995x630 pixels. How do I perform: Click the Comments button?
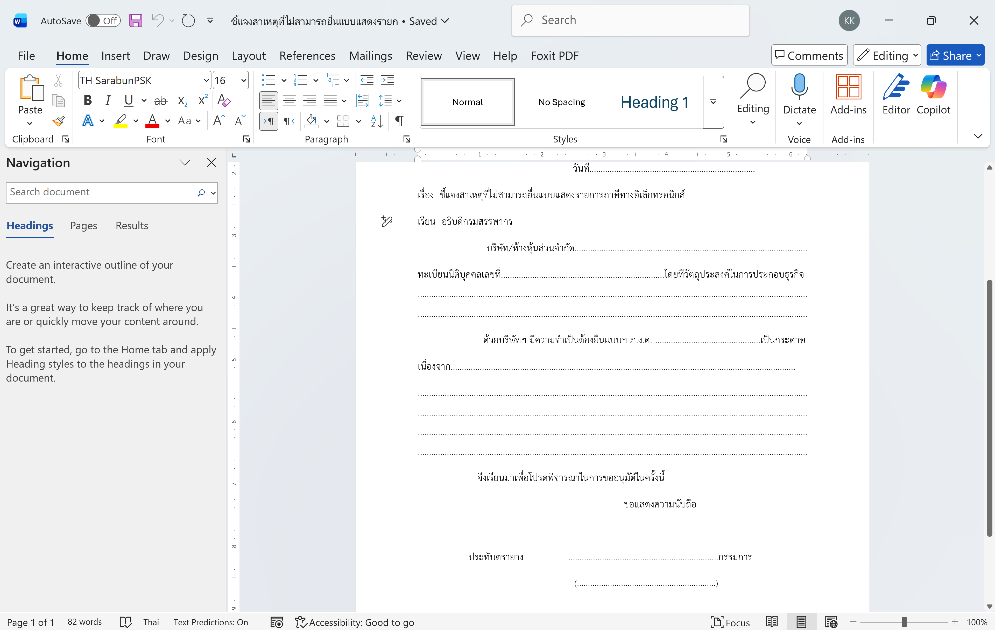coord(809,55)
